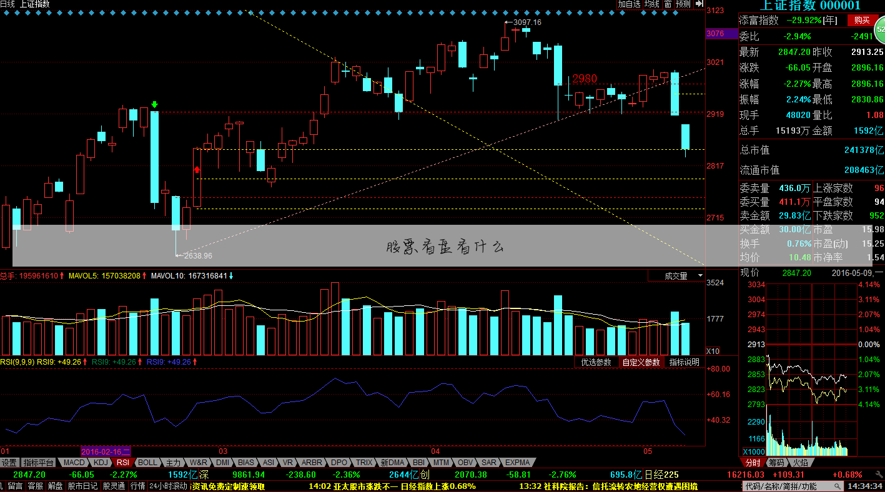Click the X10 volume scale label
Image resolution: width=885 pixels, height=492 pixels.
coord(712,351)
